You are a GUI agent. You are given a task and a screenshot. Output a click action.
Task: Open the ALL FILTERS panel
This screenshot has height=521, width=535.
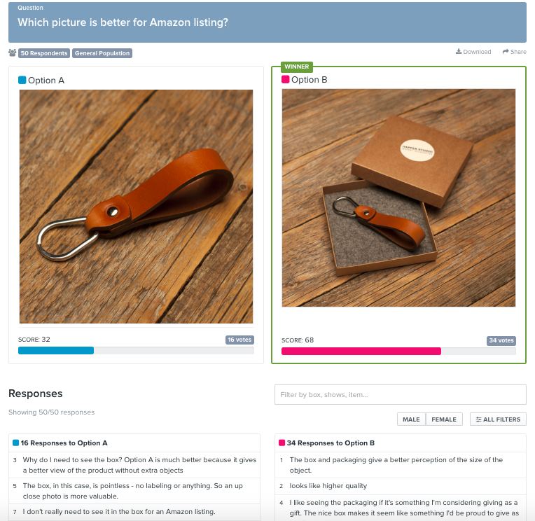tap(498, 419)
